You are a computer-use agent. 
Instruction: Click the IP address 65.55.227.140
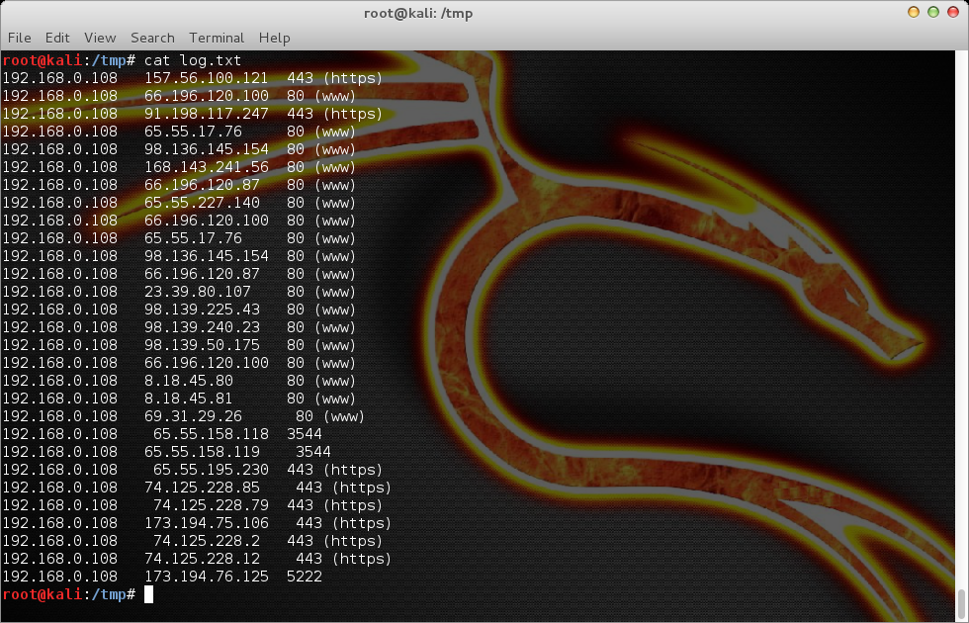[x=202, y=203]
